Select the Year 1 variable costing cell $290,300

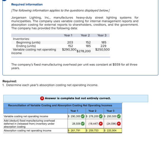tap(77, 116)
